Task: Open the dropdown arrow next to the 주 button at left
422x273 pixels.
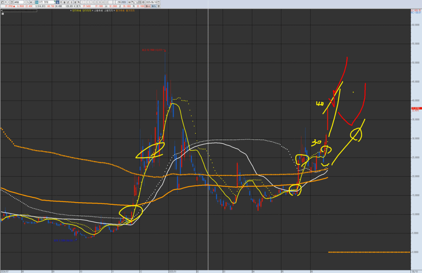Action: point(9,2)
